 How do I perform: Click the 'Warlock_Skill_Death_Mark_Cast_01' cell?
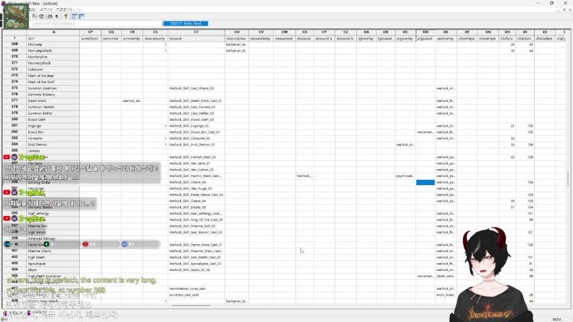click(x=196, y=101)
